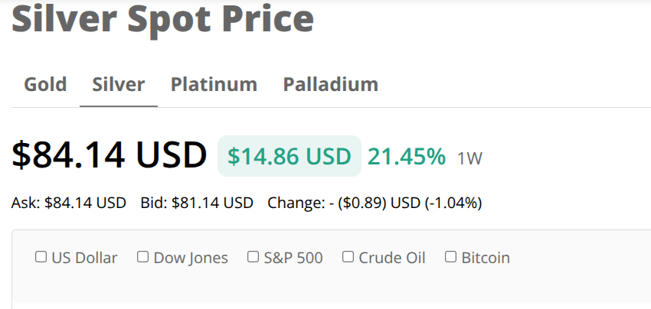Screen dimensions: 651x309
Task: Select the Silver tab
Action: point(119,84)
